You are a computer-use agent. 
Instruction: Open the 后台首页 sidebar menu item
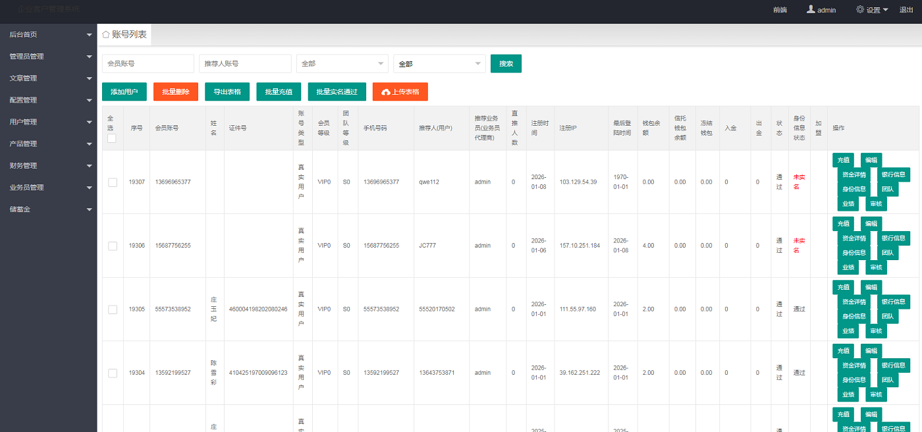[x=48, y=34]
